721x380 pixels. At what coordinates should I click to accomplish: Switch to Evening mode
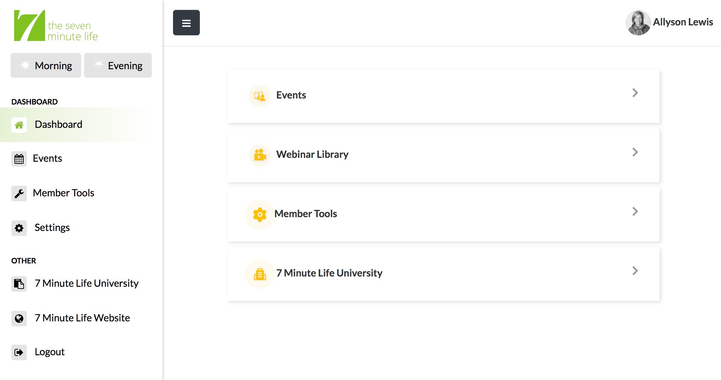coord(118,66)
